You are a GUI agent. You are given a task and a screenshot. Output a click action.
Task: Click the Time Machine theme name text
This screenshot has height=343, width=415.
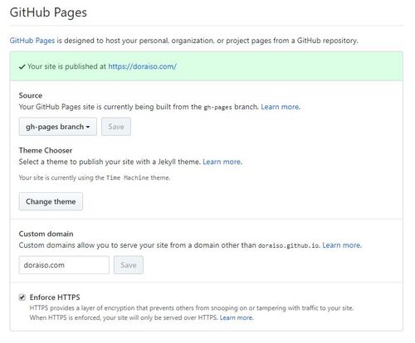pyautogui.click(x=128, y=178)
